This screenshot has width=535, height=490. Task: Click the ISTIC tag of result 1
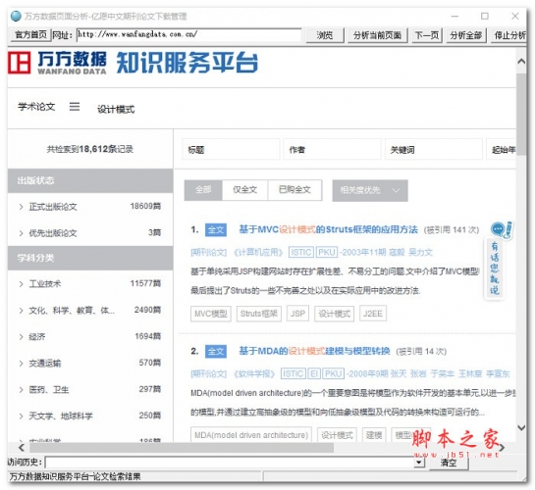pos(301,252)
